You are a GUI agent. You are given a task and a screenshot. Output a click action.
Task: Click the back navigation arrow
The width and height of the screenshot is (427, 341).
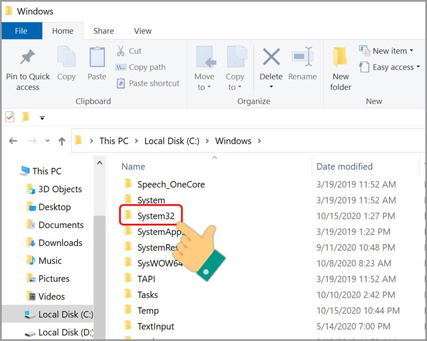click(x=13, y=141)
